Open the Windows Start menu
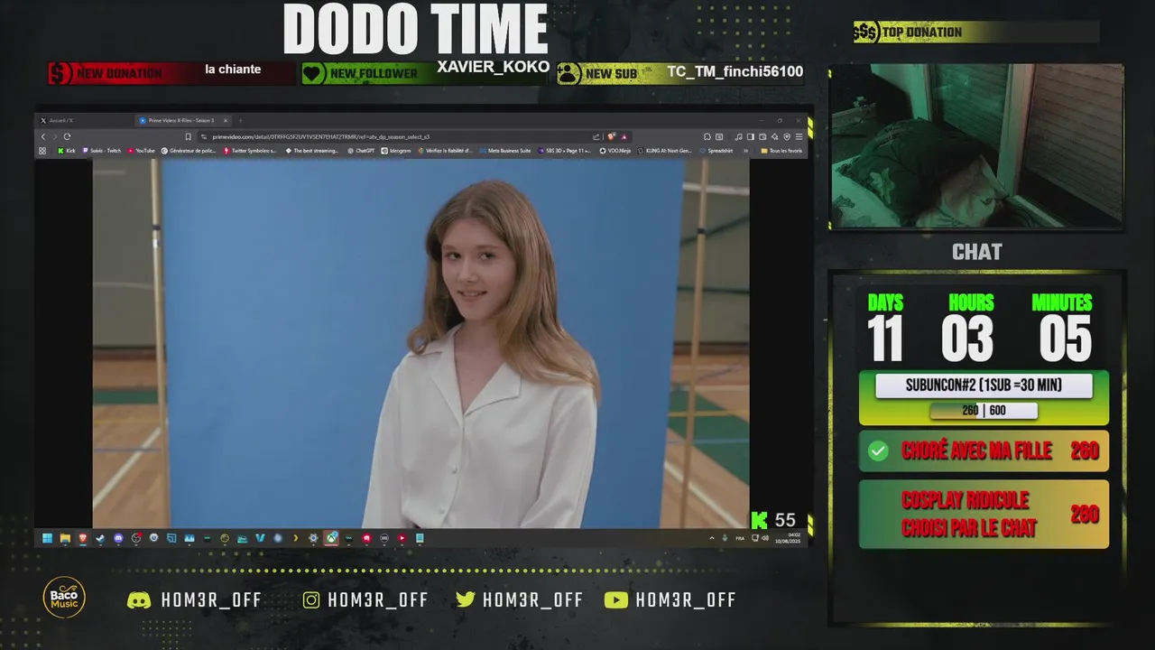Screen dimensions: 1155x650 [x=48, y=538]
